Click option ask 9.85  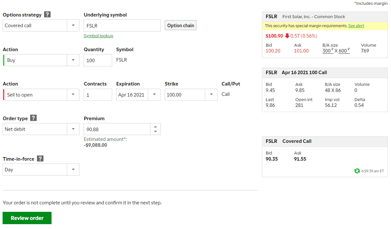[300, 90]
